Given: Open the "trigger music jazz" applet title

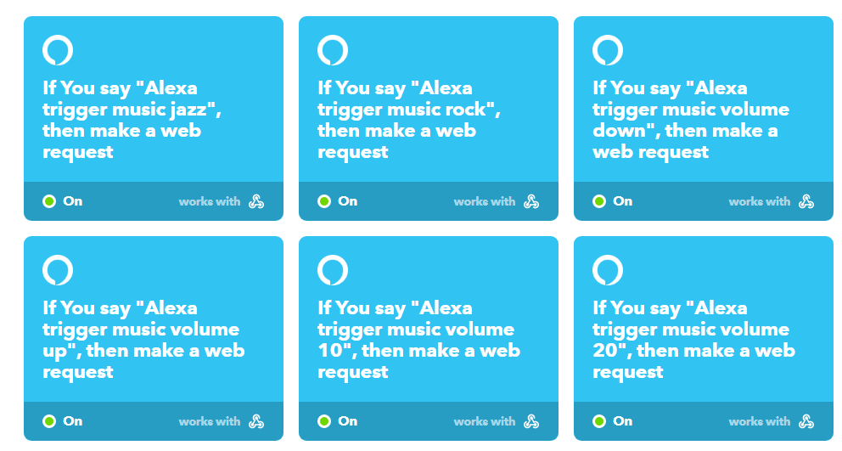Looking at the screenshot, I should (132, 120).
